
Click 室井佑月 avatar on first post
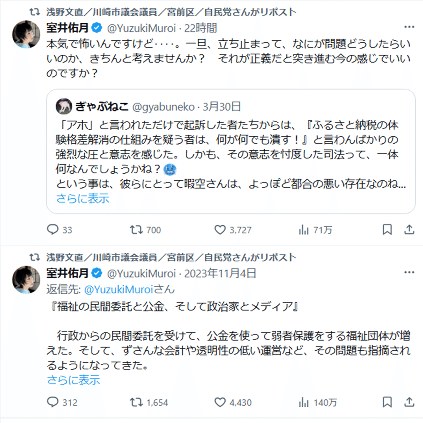pos(27,34)
